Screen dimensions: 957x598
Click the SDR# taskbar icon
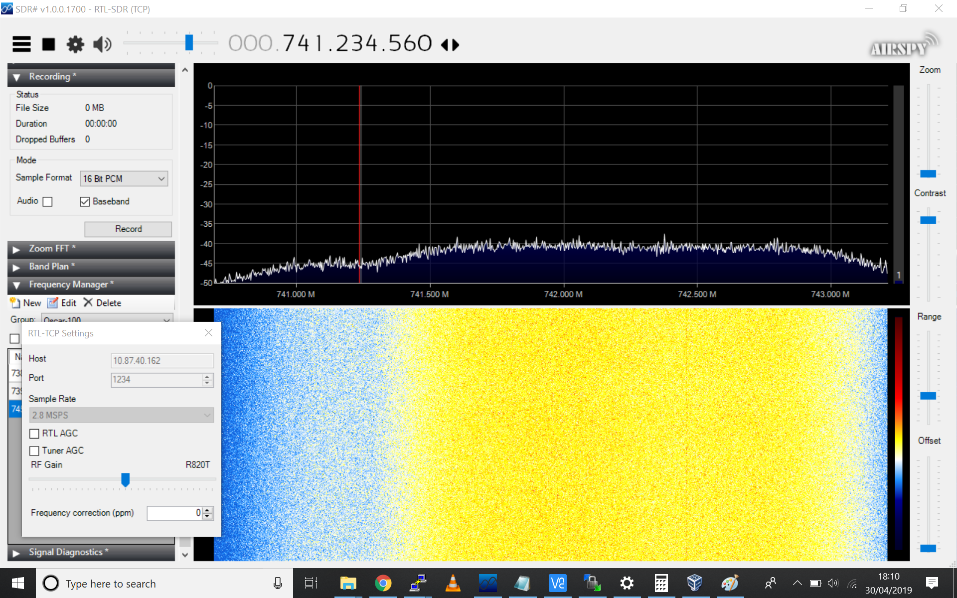coord(488,583)
